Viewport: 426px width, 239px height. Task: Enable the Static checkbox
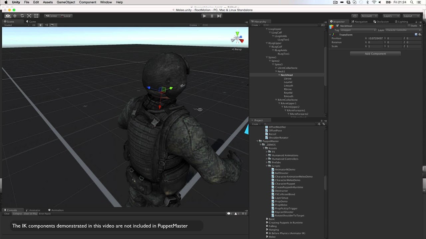click(409, 26)
